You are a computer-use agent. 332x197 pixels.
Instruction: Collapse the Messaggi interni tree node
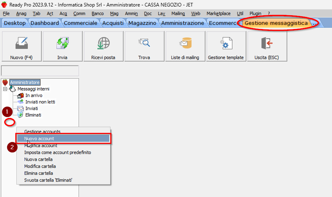click(5, 89)
